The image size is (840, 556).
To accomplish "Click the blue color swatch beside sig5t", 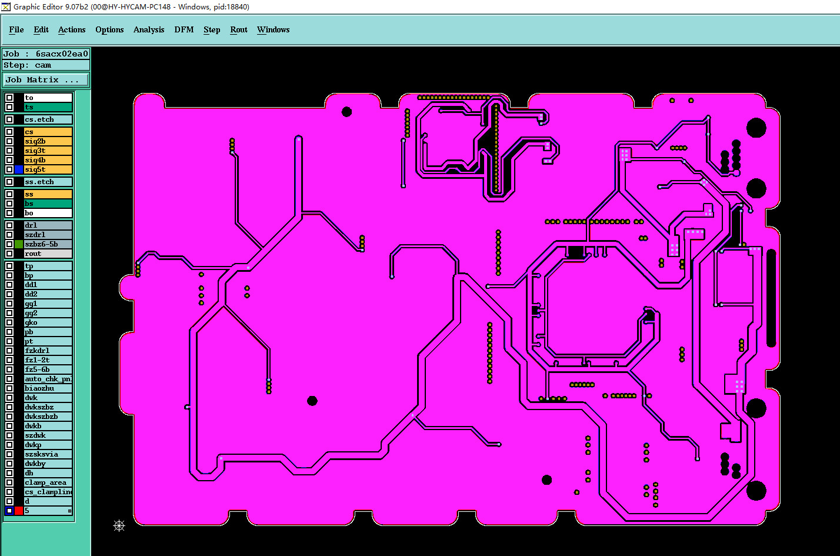I will click(x=19, y=169).
